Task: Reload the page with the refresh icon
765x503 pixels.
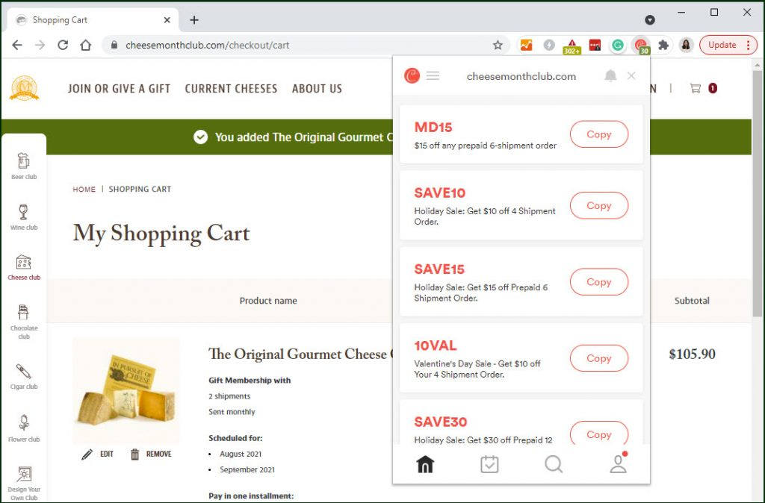Action: pyautogui.click(x=63, y=46)
